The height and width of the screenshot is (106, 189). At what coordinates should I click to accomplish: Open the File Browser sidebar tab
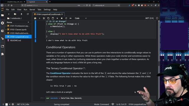tap(2, 15)
